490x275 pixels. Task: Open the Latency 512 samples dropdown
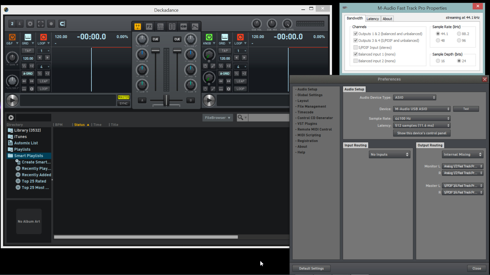pos(422,126)
